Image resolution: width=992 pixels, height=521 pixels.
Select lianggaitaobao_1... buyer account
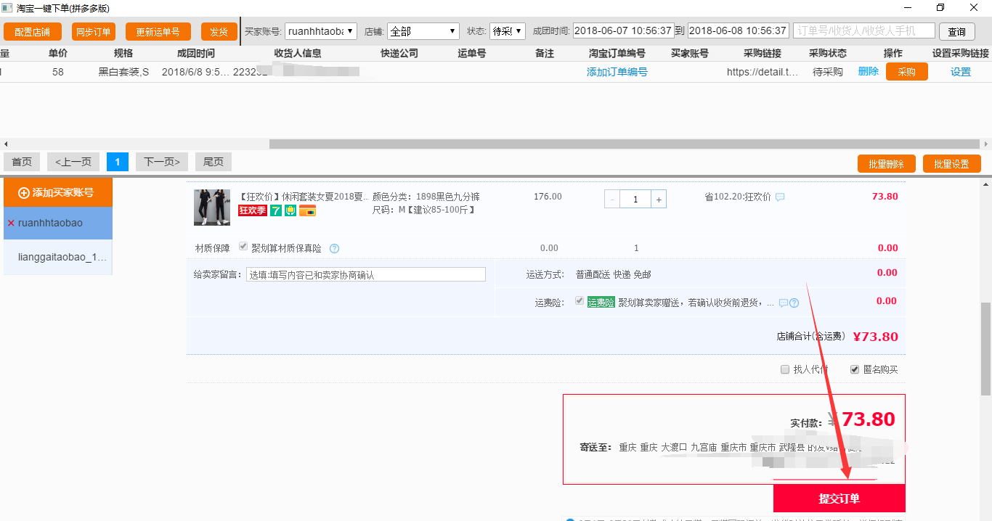point(58,257)
